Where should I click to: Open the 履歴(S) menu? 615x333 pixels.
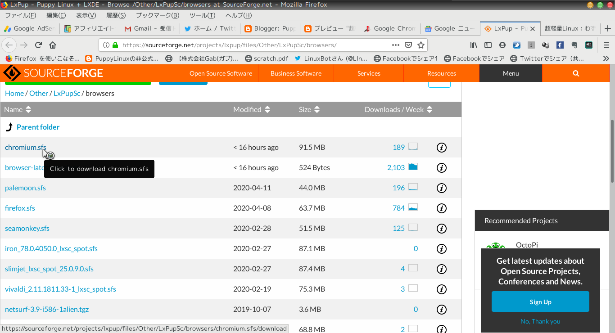click(x=116, y=15)
